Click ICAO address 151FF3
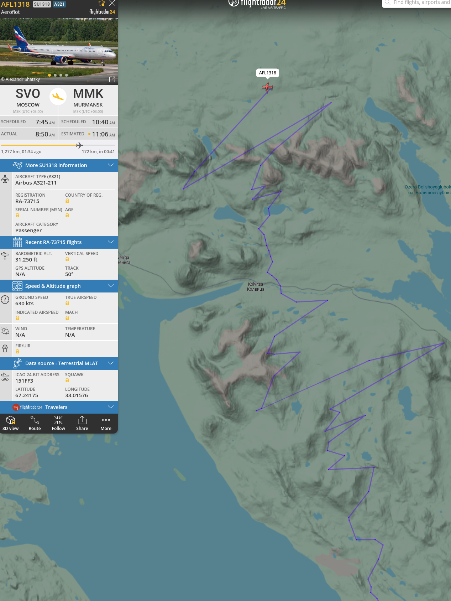 pos(24,381)
